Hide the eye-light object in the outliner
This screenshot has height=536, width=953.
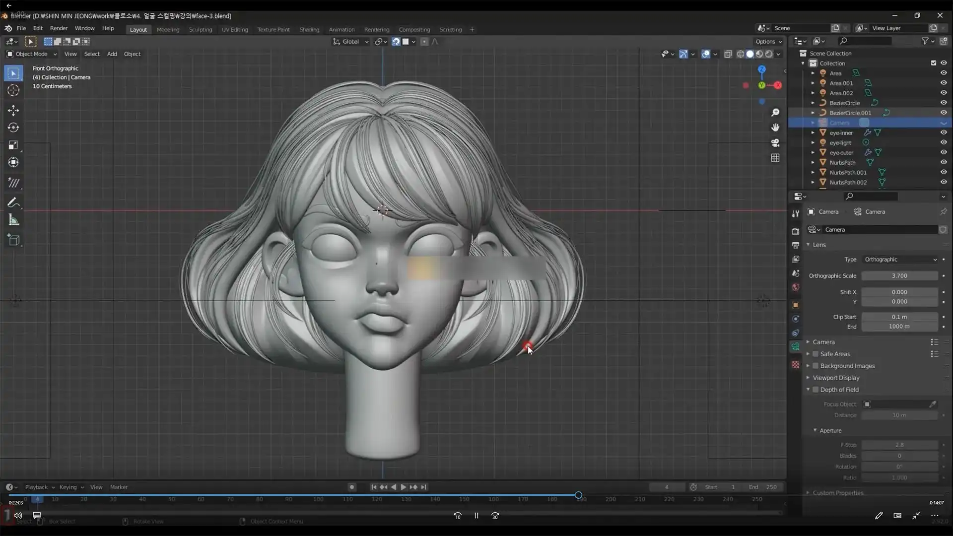[944, 142]
